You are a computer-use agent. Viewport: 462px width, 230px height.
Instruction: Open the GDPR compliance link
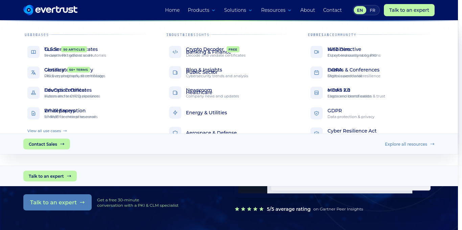tap(335, 111)
